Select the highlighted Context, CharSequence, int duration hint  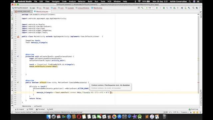click(110, 85)
